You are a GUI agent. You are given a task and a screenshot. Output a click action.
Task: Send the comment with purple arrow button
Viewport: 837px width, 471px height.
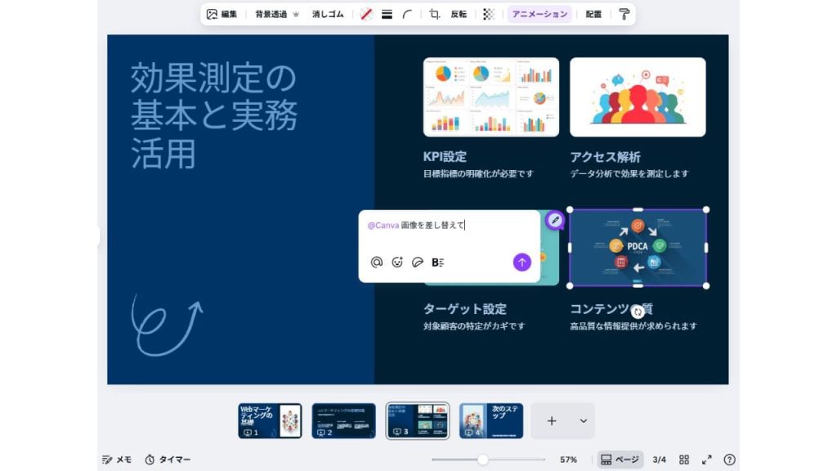pos(522,262)
